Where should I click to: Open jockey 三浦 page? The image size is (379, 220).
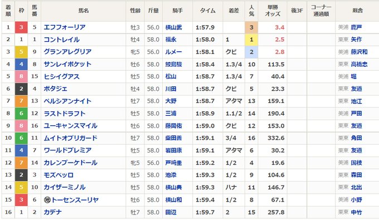click(x=171, y=114)
